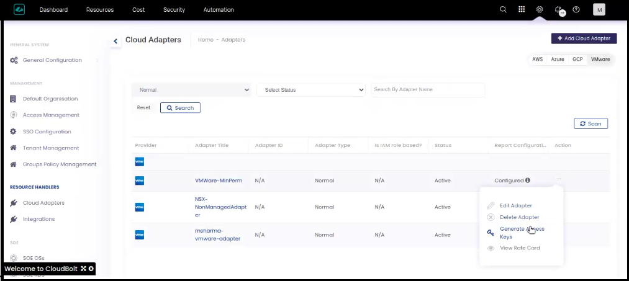Open the three-dot action menu for VMWare-MinPerm

pyautogui.click(x=559, y=179)
